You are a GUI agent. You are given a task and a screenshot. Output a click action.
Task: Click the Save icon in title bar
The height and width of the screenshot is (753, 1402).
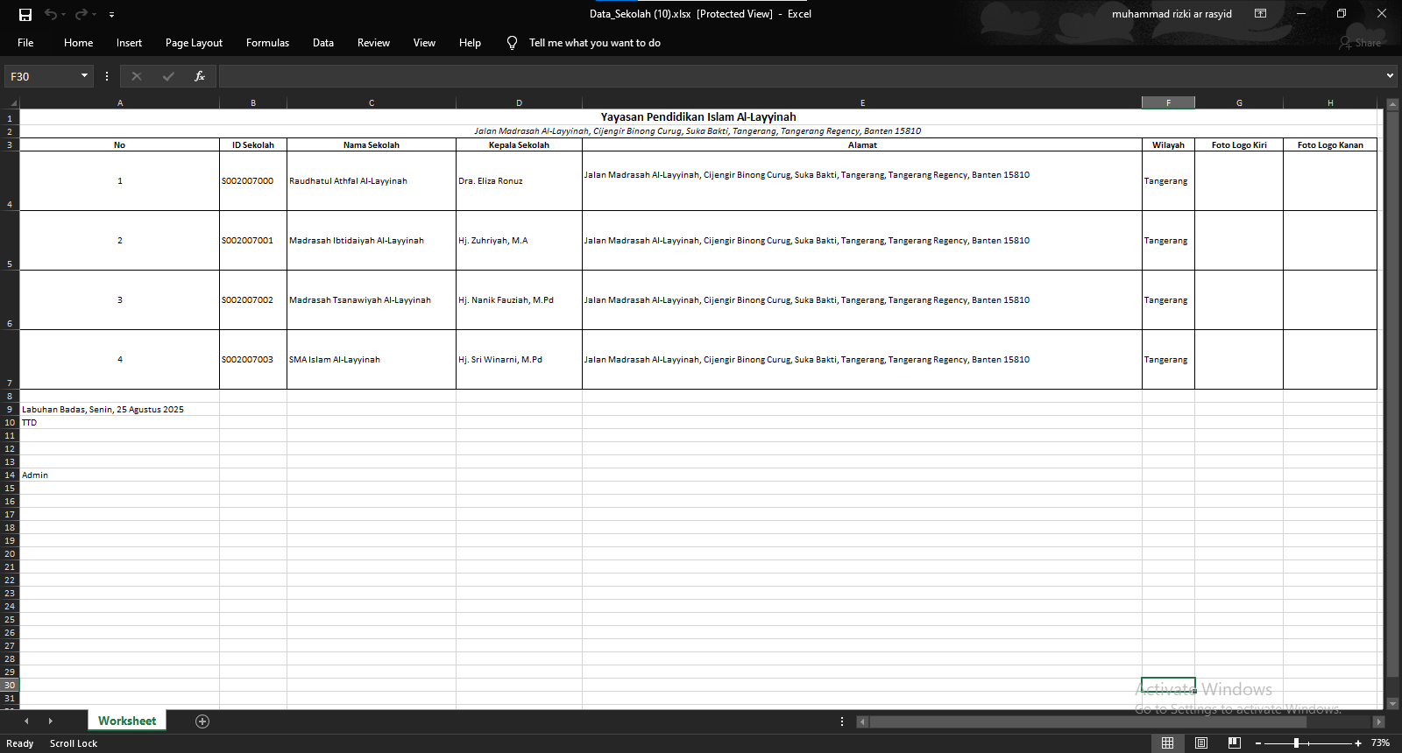25,14
